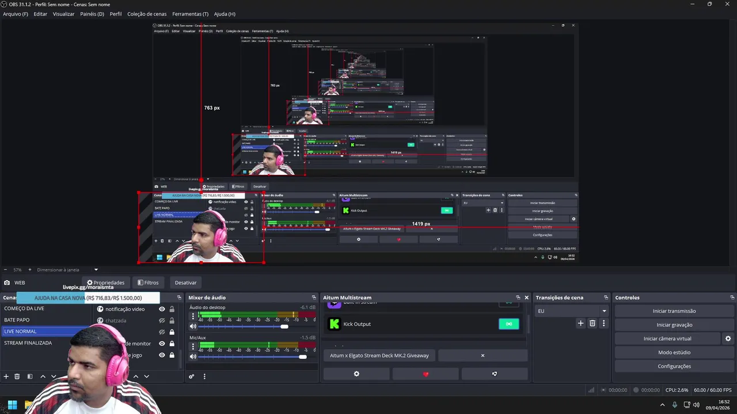The image size is (737, 414).
Task: Hide the jogo capture source eye
Action: coord(162,355)
